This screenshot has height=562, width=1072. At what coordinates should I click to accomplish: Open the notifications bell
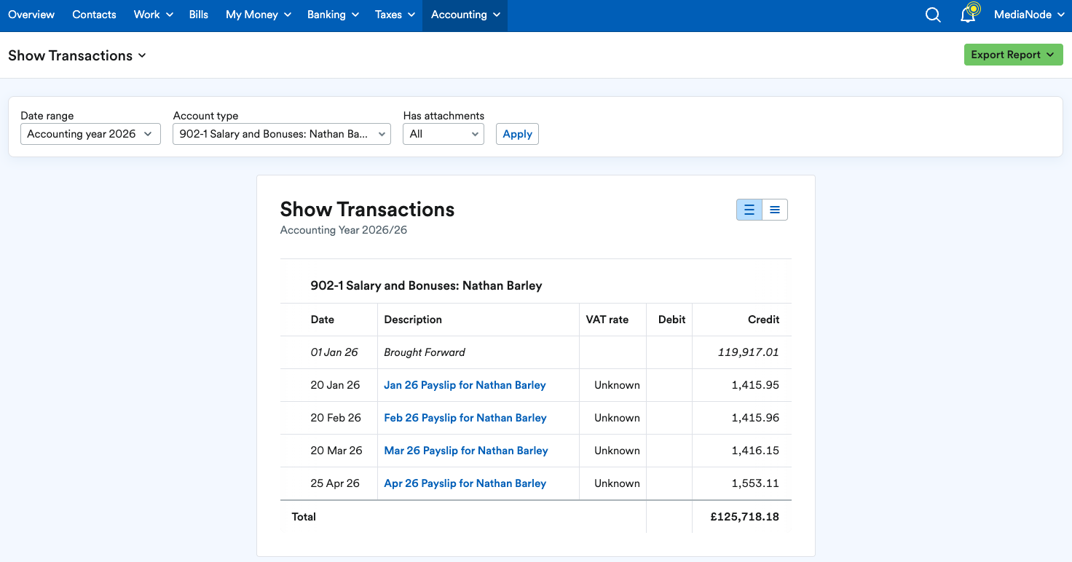click(x=969, y=15)
